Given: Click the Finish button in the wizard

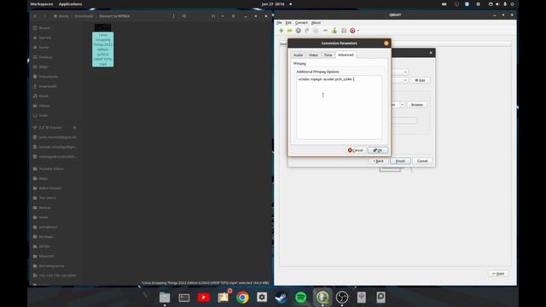Looking at the screenshot, I should click(400, 161).
